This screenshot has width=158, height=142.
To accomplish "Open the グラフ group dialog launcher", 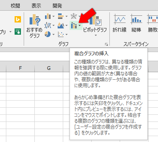I will click(106, 45).
